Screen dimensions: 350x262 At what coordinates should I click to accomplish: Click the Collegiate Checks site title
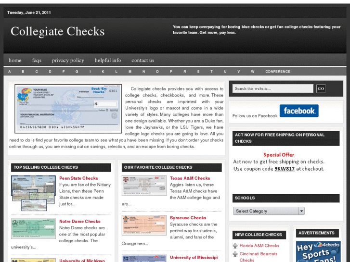pos(58,31)
